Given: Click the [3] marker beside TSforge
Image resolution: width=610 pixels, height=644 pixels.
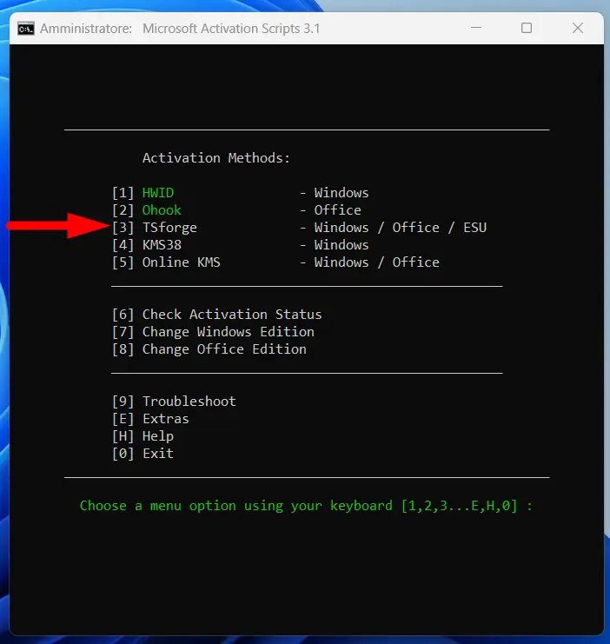Looking at the screenshot, I should [123, 228].
